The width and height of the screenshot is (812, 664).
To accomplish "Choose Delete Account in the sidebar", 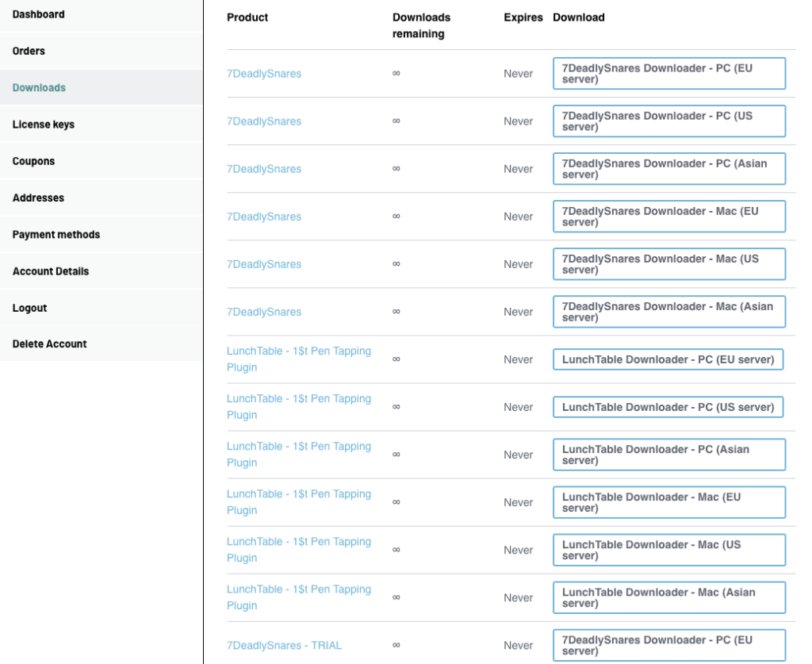I will (50, 344).
